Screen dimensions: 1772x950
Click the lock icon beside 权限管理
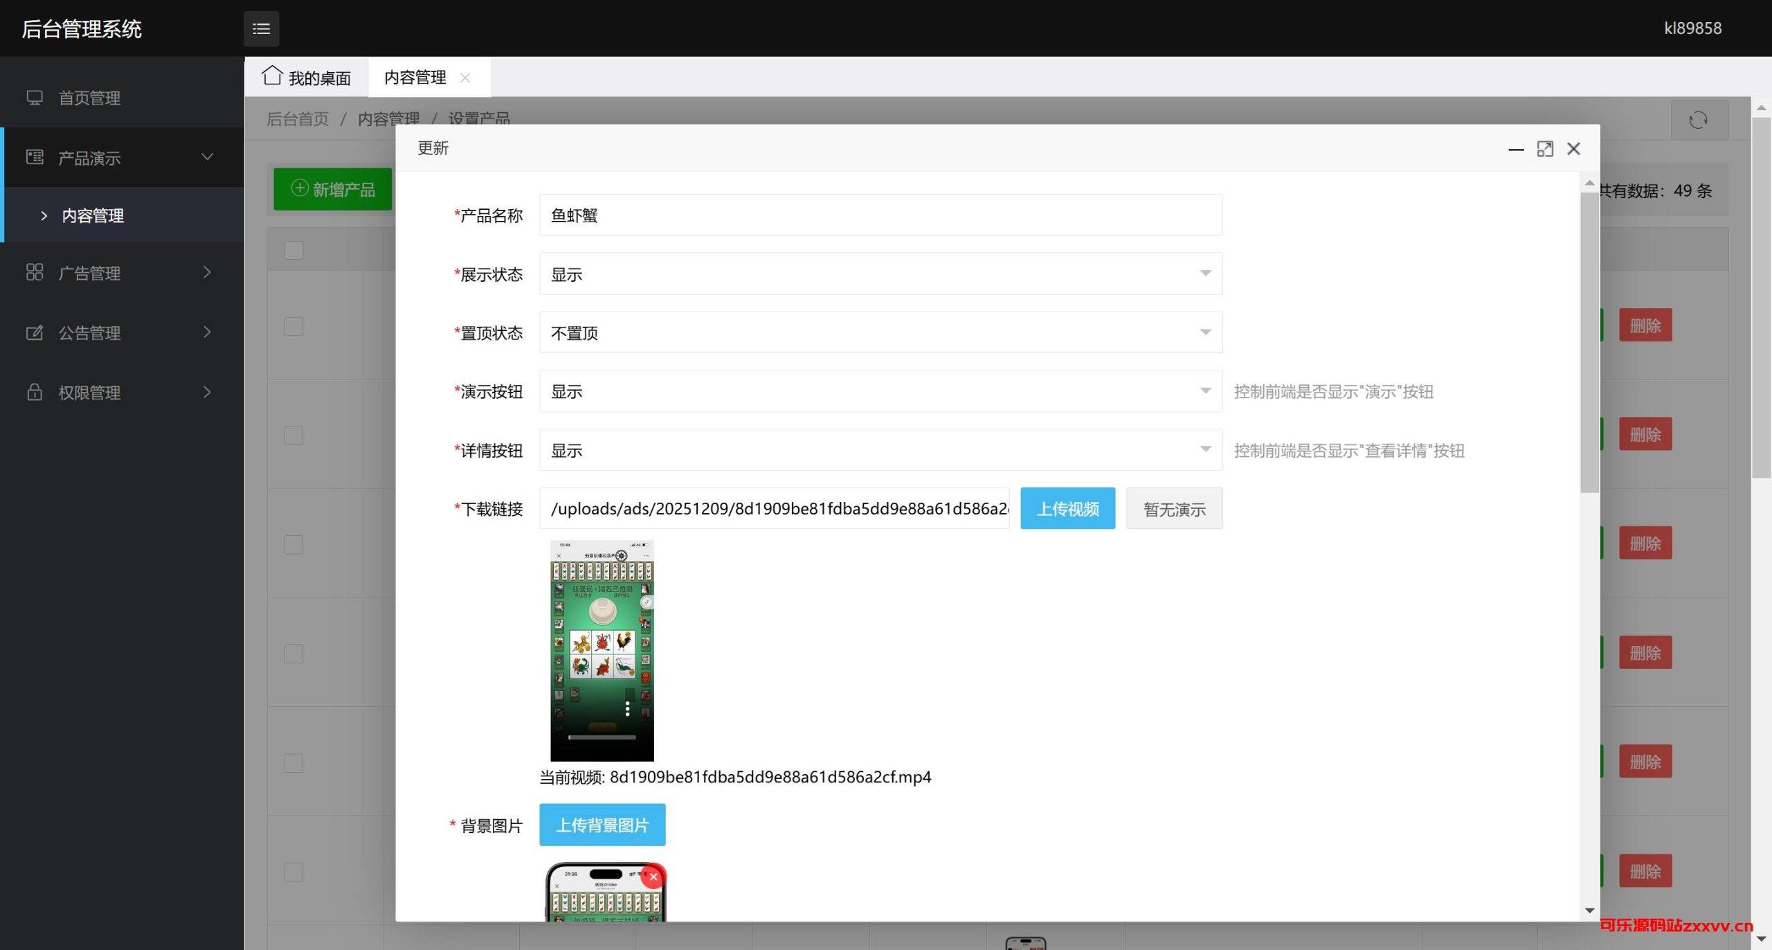click(x=35, y=392)
